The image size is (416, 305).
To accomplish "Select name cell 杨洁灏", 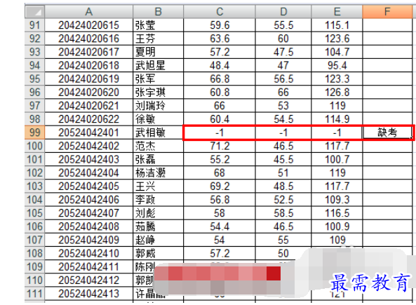I will tap(158, 172).
